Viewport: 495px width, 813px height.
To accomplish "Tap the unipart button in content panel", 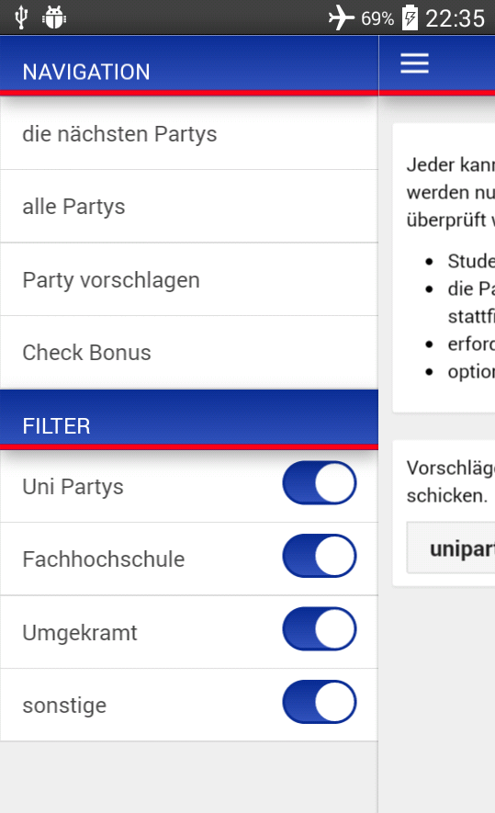I will (451, 548).
